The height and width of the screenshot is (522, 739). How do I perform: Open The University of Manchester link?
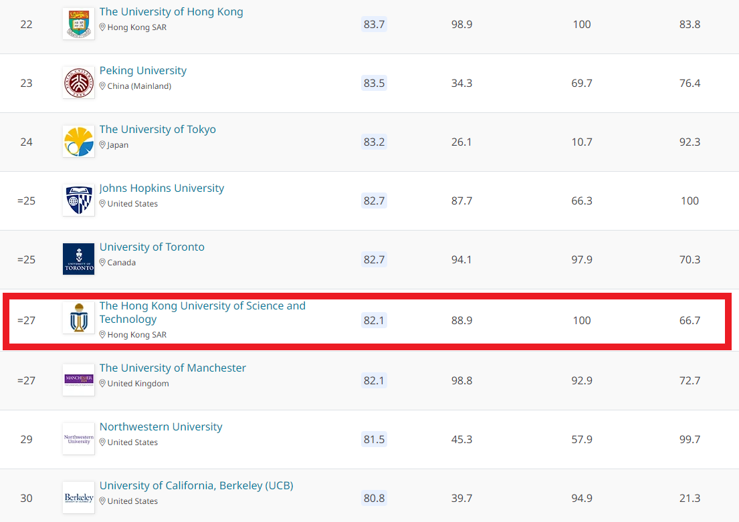(173, 368)
